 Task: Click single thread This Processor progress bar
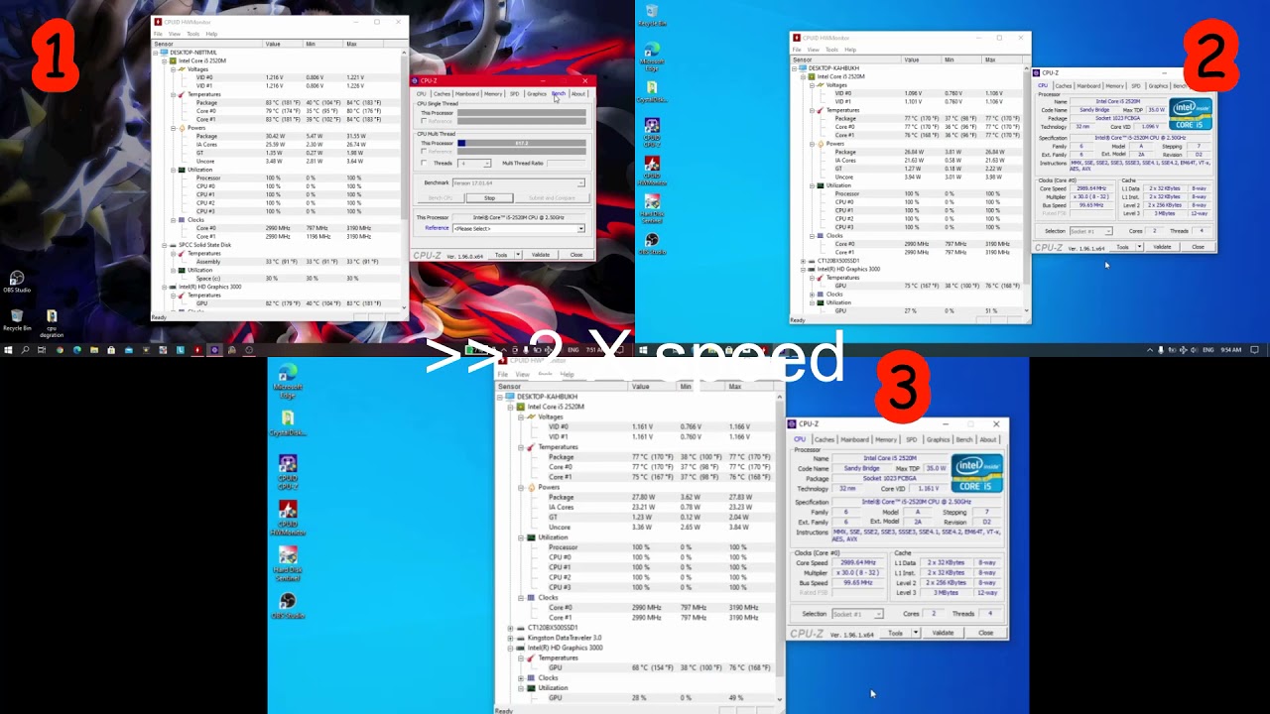tap(521, 113)
